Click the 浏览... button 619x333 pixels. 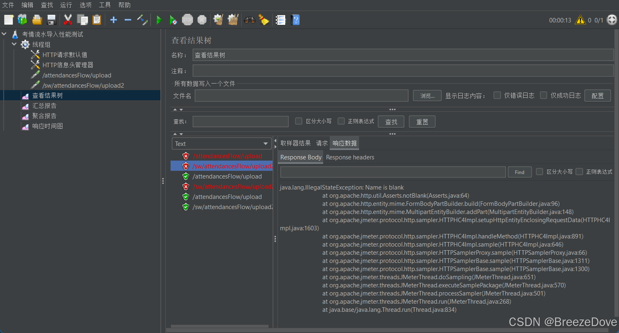pyautogui.click(x=427, y=96)
